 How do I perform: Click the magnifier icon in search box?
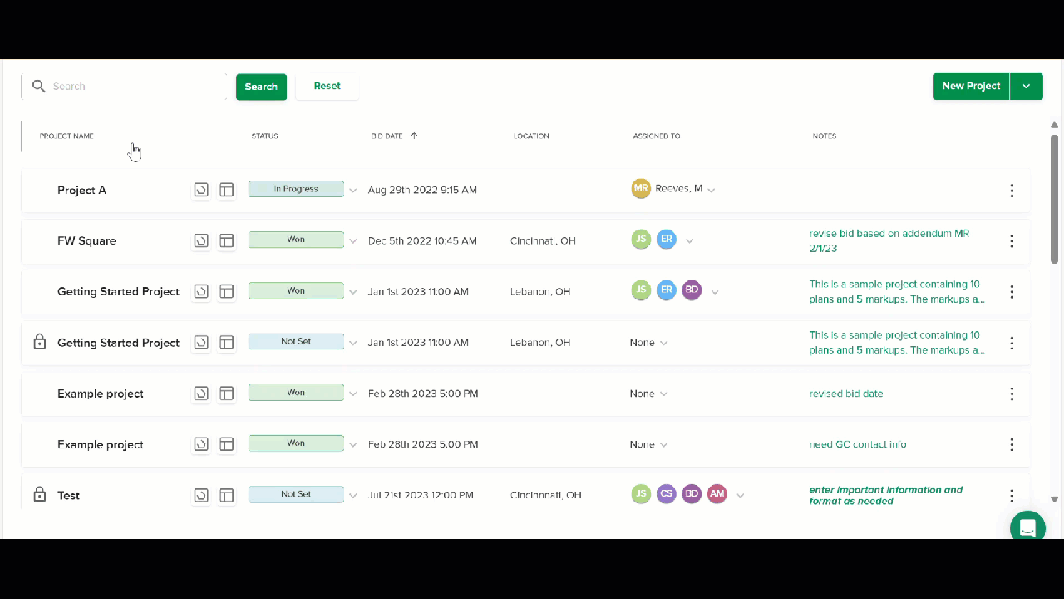pyautogui.click(x=38, y=86)
